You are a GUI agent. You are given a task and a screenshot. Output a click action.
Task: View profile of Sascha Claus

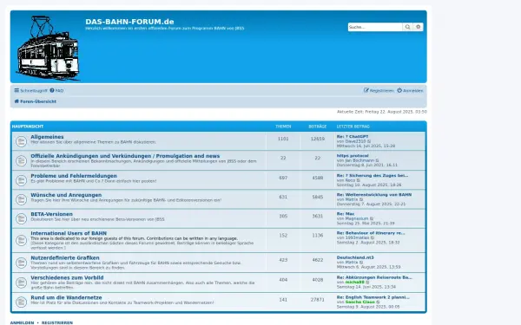coord(359,302)
